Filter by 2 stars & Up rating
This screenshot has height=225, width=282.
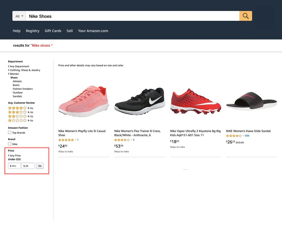[x=21, y=116]
